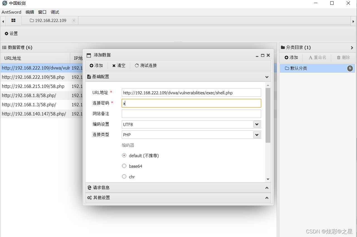Close the 添加数据 dialog
The height and width of the screenshot is (237, 357).
(268, 55)
